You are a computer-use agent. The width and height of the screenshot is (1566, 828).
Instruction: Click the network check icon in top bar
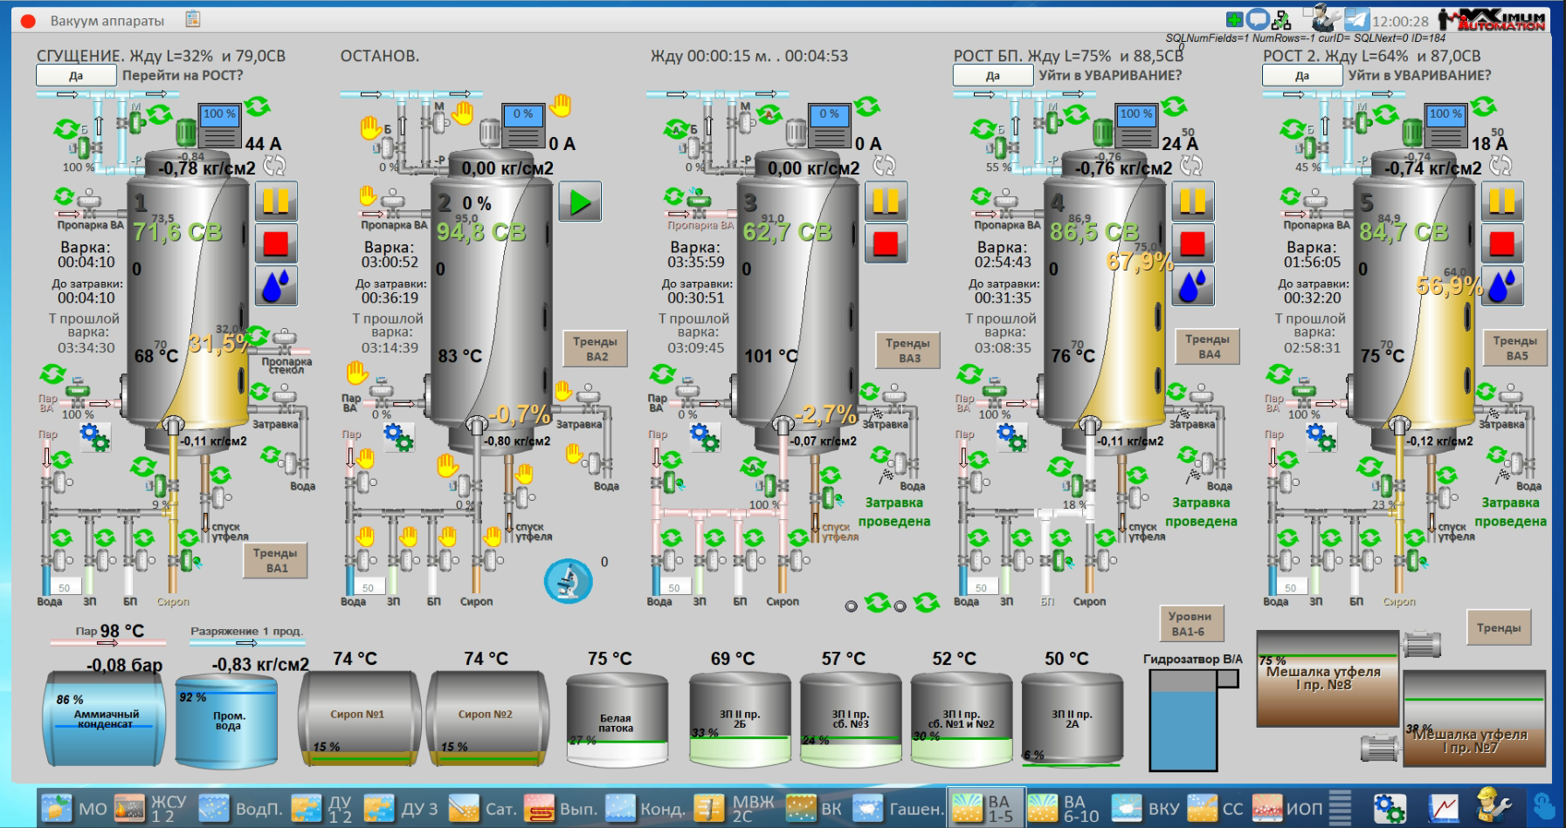click(1281, 19)
